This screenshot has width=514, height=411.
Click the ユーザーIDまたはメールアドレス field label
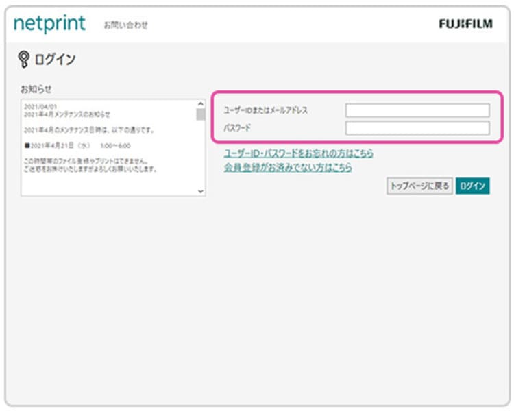tap(265, 110)
